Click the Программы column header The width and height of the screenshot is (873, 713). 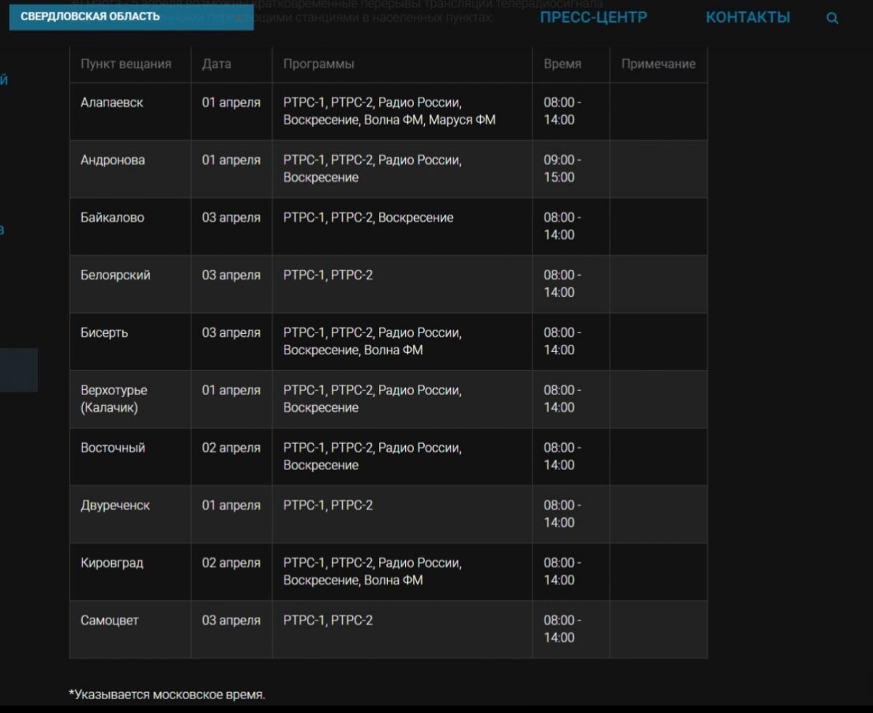(319, 64)
